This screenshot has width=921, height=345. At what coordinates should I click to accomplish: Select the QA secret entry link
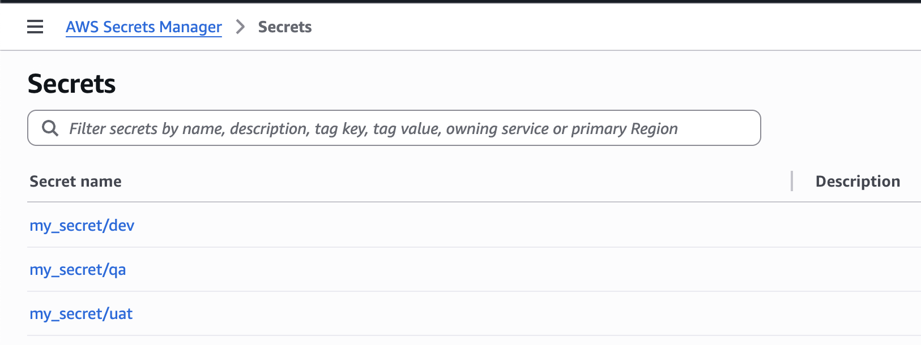78,269
